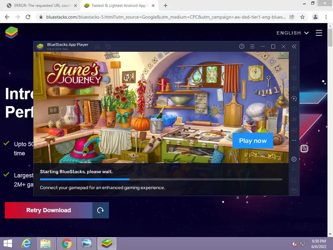
Task: Click muted volume icon in system tray
Action: [294, 244]
